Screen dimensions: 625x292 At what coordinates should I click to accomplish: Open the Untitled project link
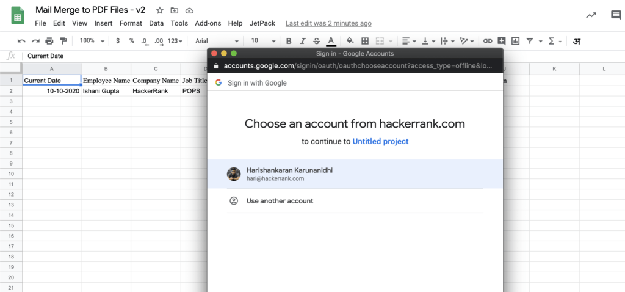pos(380,141)
